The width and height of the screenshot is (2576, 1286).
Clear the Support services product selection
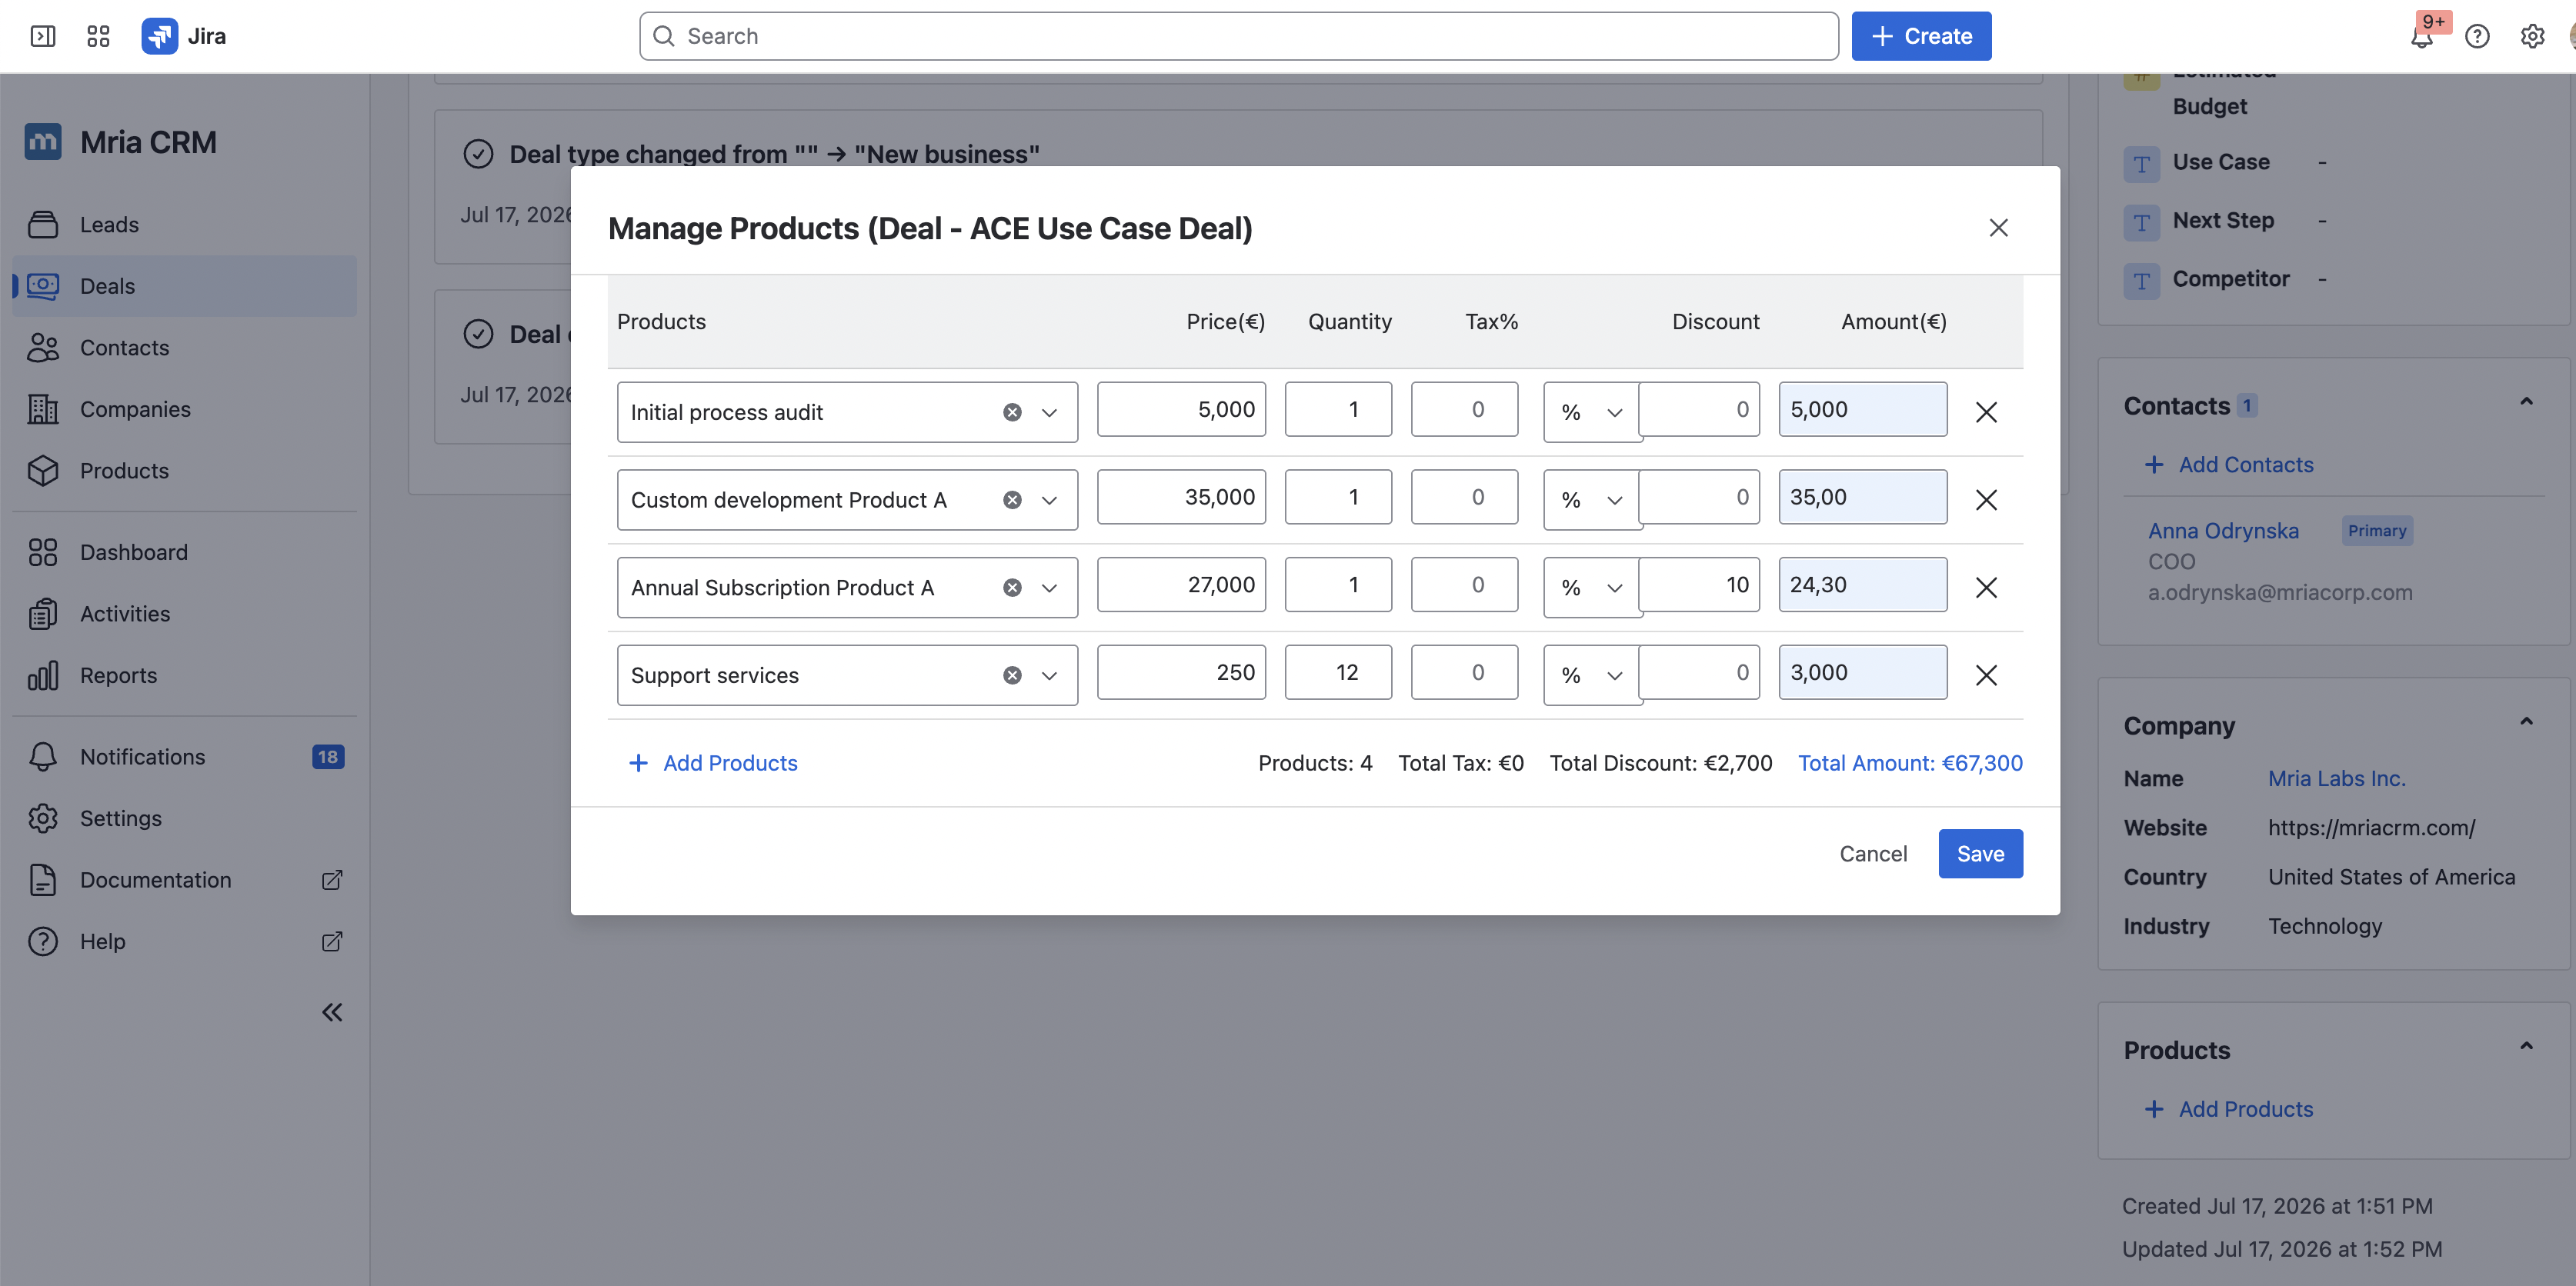click(x=1012, y=676)
